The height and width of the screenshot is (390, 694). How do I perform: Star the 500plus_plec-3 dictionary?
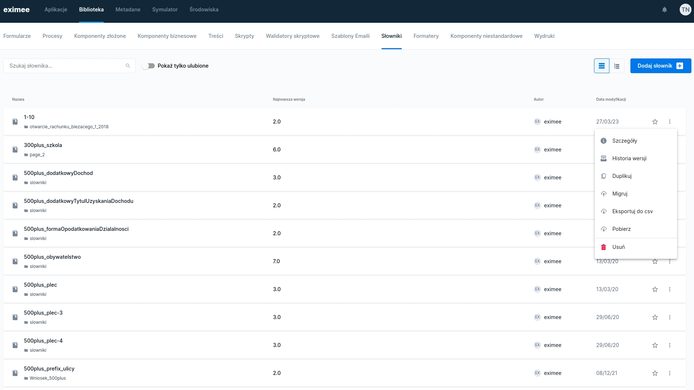pos(655,317)
